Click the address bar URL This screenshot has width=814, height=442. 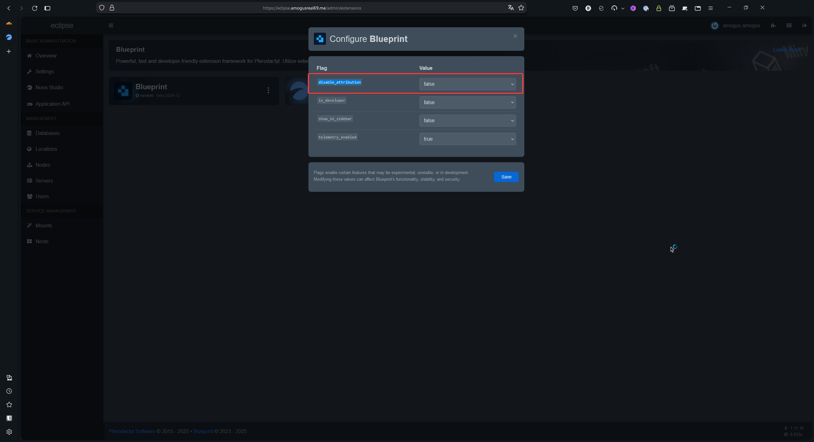[312, 8]
